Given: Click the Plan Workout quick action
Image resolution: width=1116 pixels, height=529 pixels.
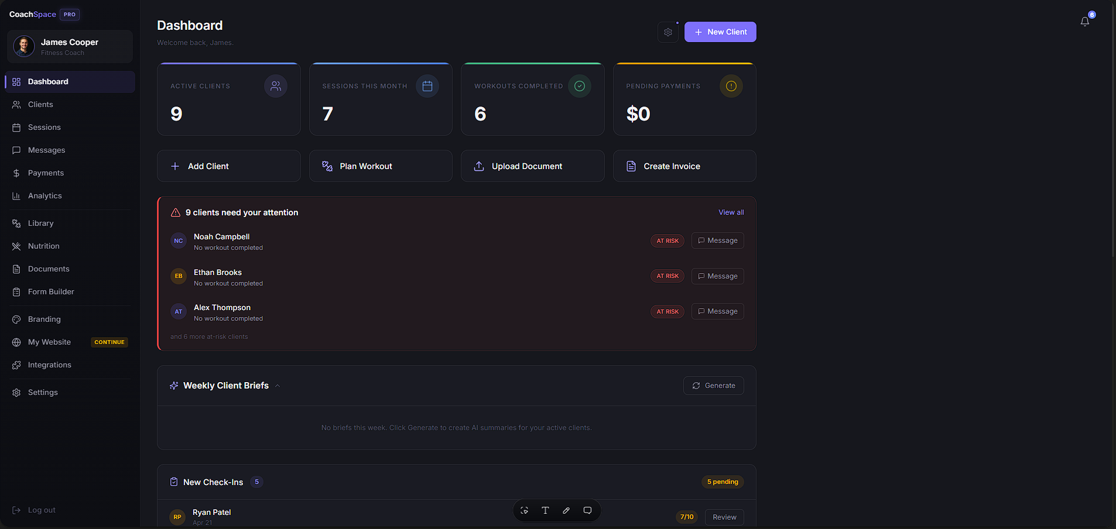Looking at the screenshot, I should pyautogui.click(x=381, y=166).
